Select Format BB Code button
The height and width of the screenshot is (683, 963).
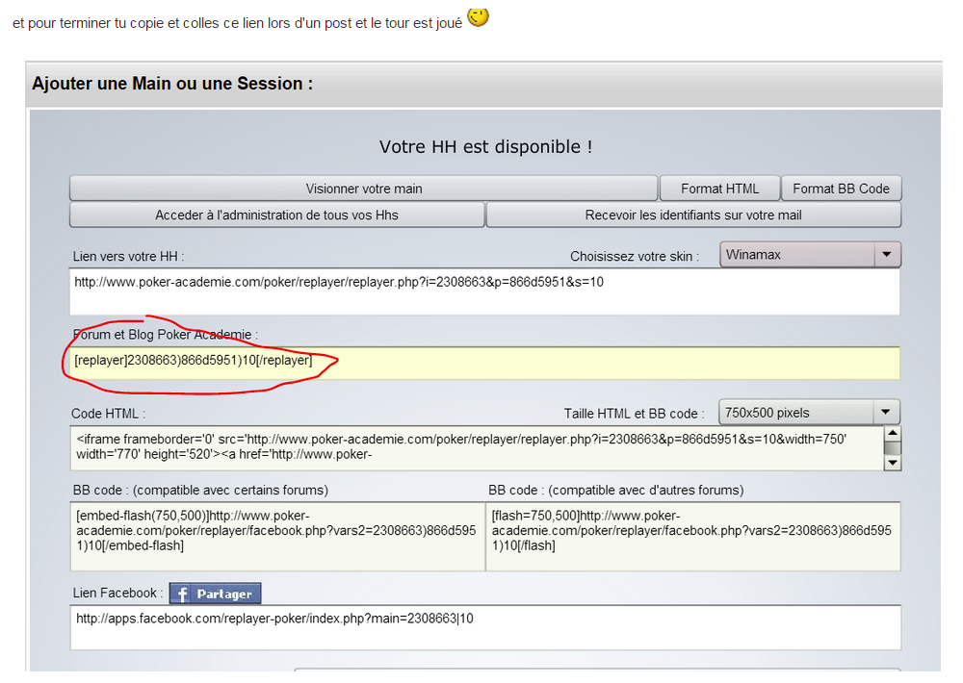coord(841,189)
